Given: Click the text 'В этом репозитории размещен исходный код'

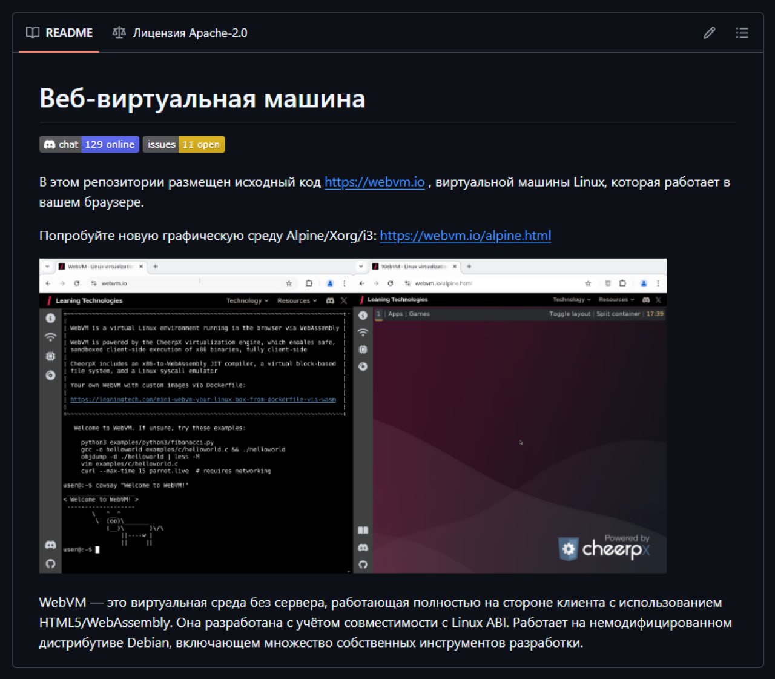Looking at the screenshot, I should pos(180,182).
